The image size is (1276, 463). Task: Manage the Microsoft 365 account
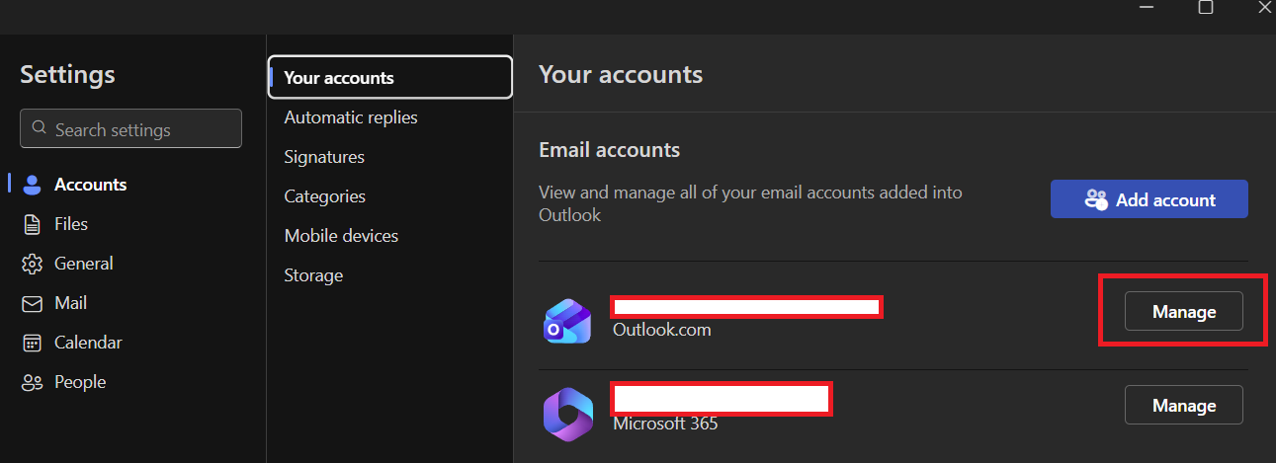[1184, 405]
